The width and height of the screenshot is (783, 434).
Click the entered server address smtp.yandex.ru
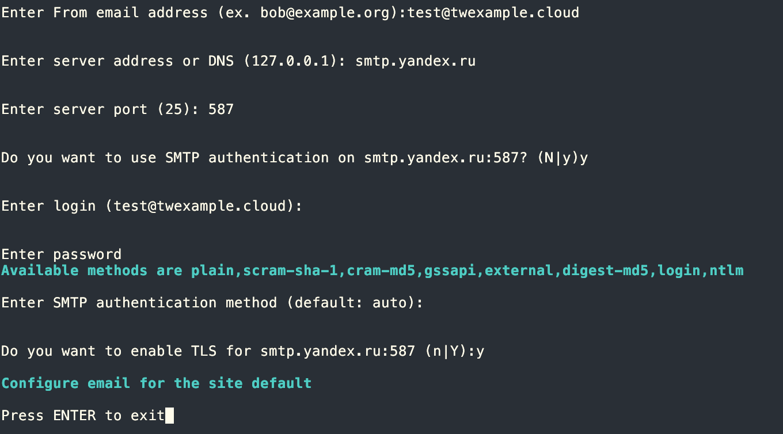[x=416, y=61]
